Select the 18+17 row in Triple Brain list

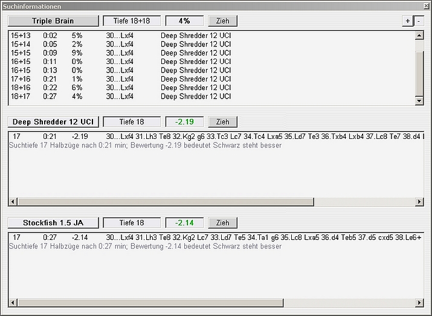coord(121,96)
